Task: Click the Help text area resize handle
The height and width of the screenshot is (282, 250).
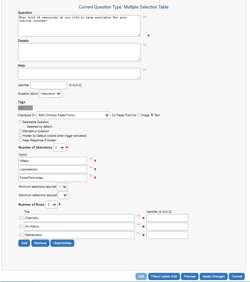Action: tap(139, 78)
